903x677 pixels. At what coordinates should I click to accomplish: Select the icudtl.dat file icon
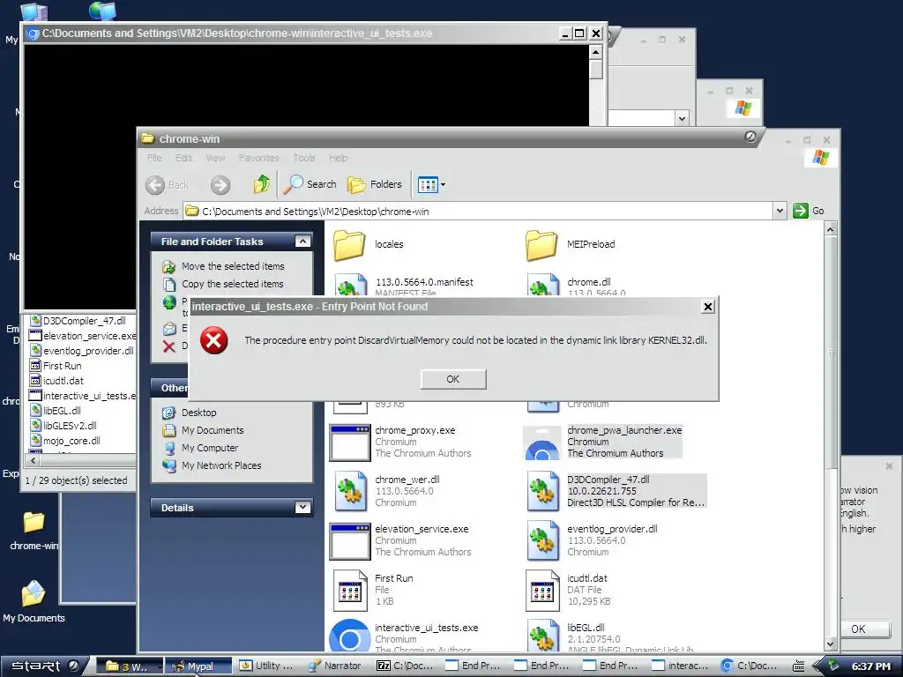pos(542,590)
